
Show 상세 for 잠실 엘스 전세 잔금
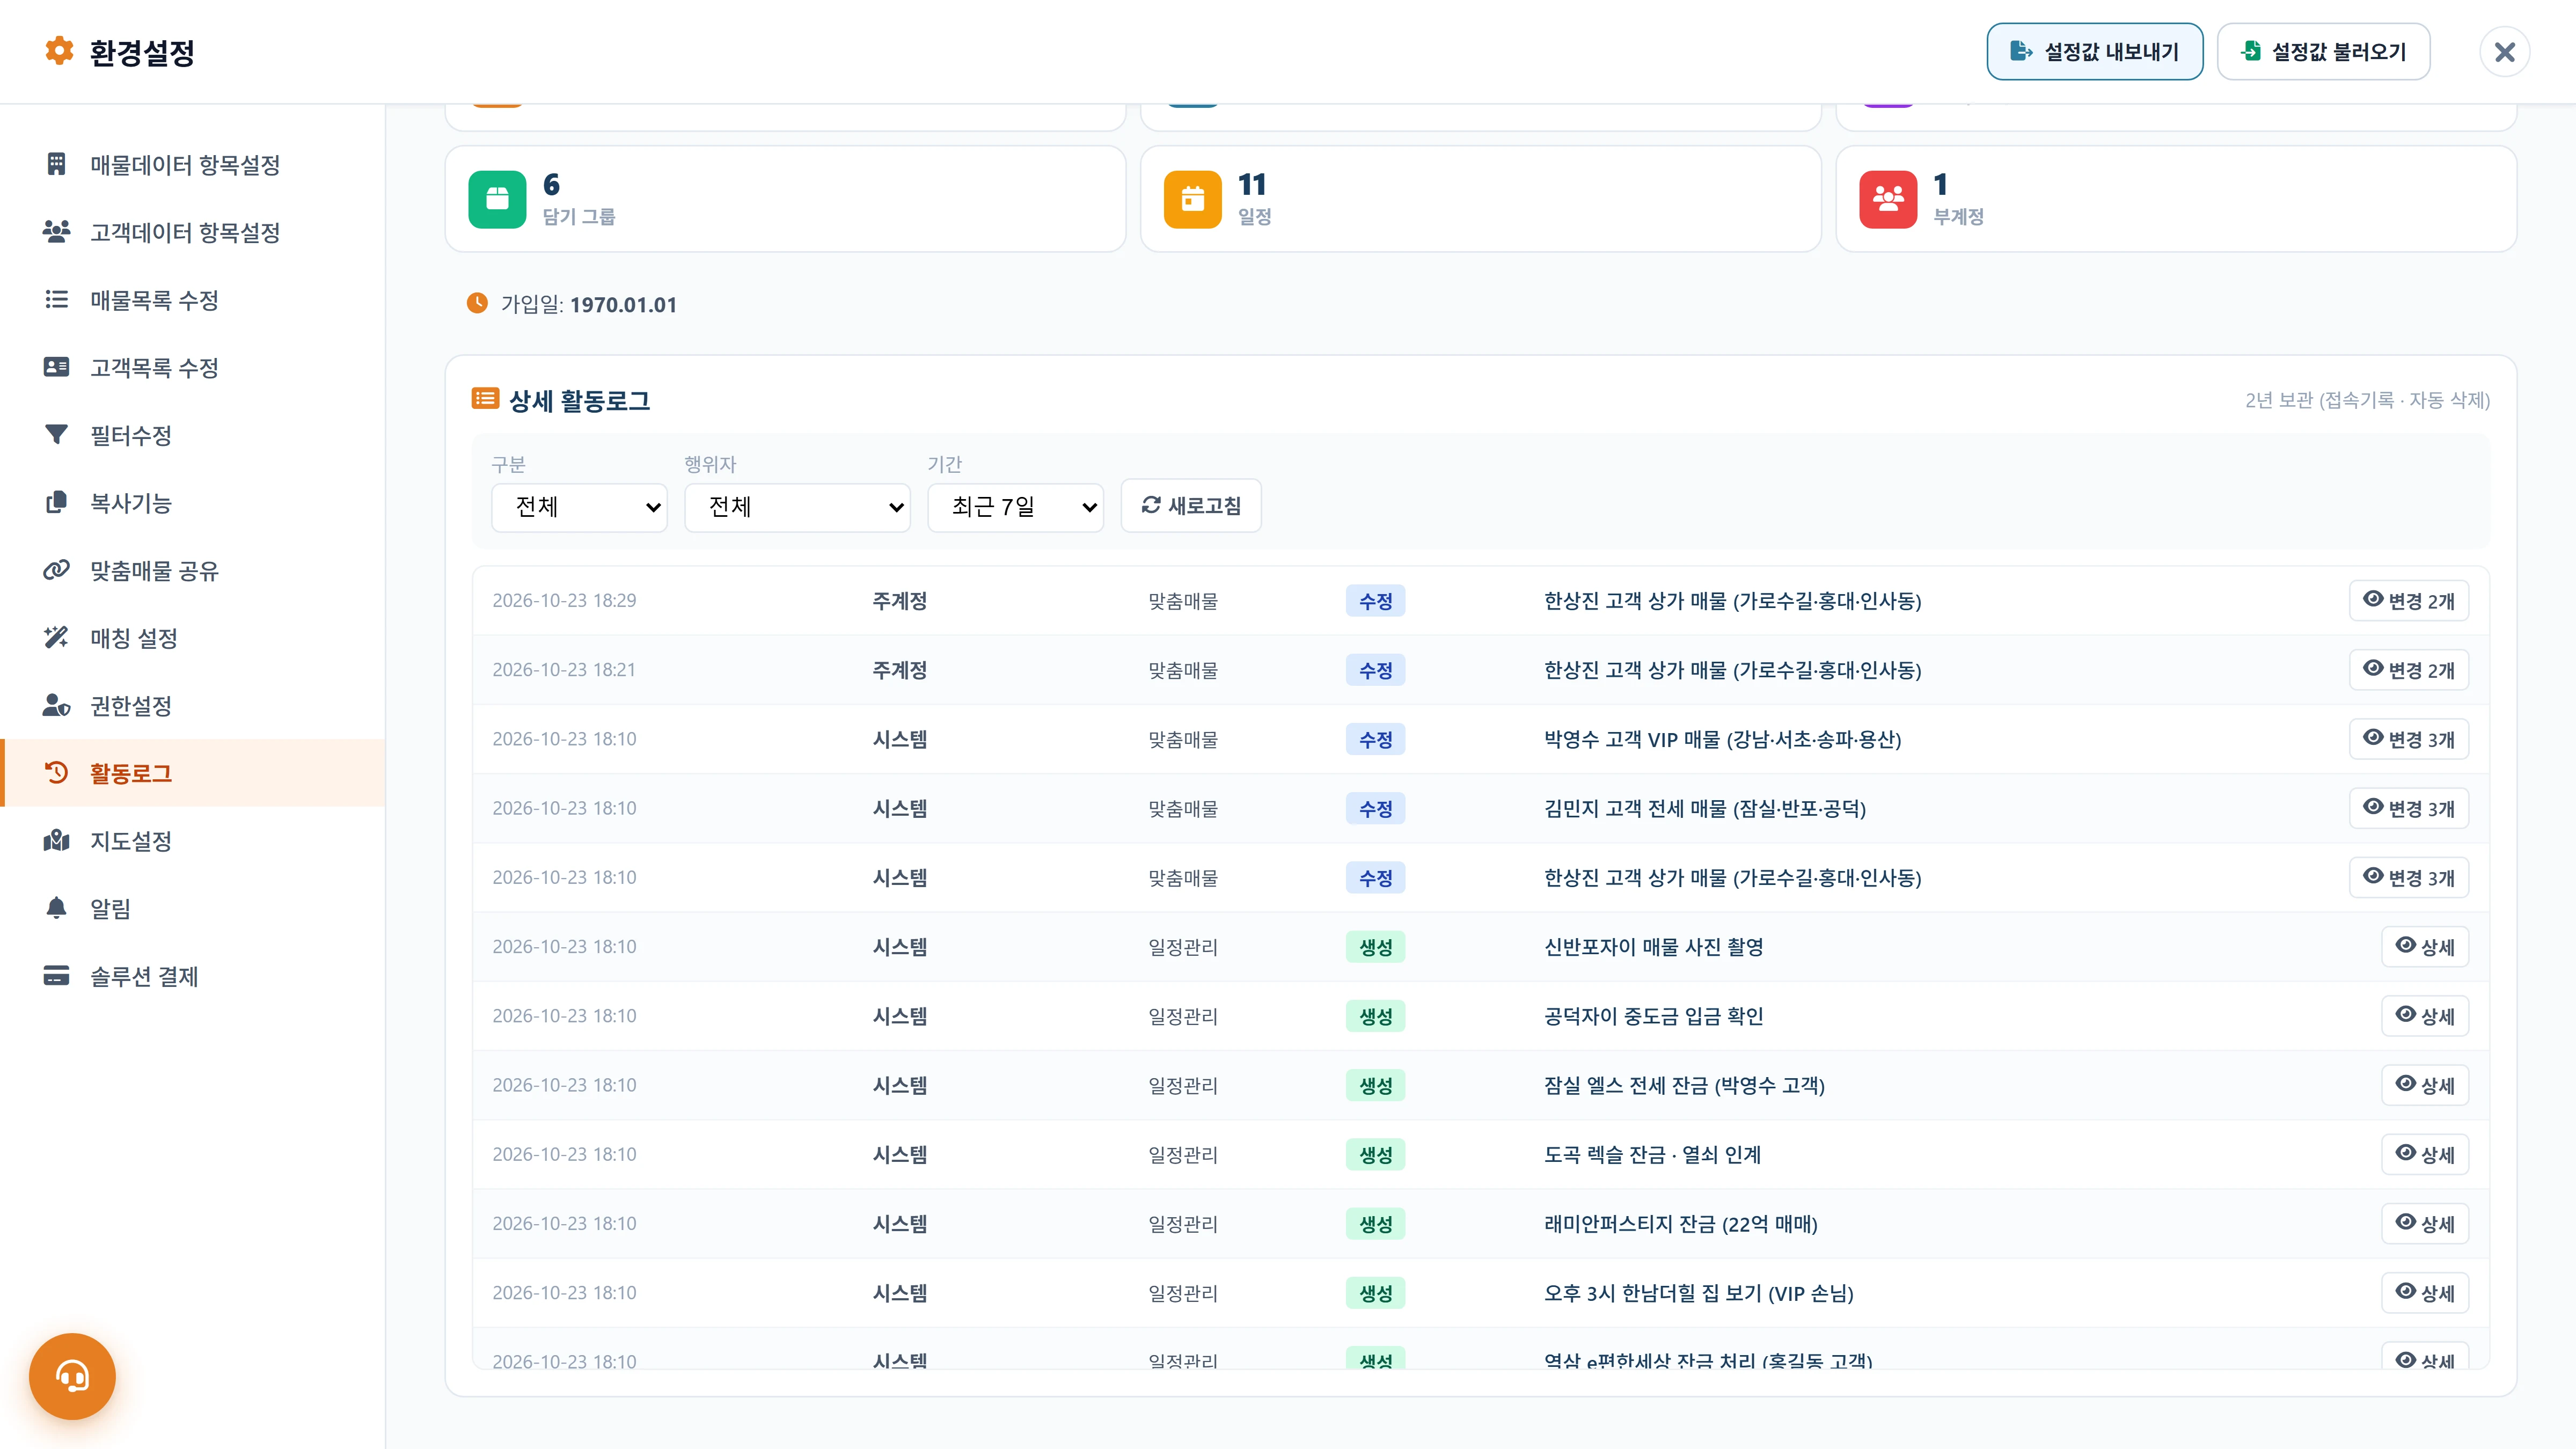[x=2424, y=1085]
